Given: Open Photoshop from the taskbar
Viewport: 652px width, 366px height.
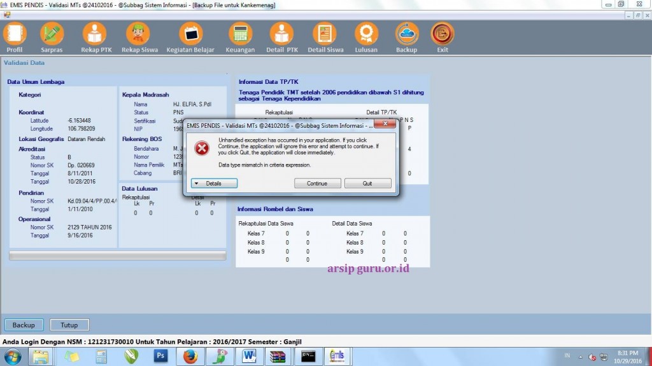Looking at the screenshot, I should pos(160,356).
